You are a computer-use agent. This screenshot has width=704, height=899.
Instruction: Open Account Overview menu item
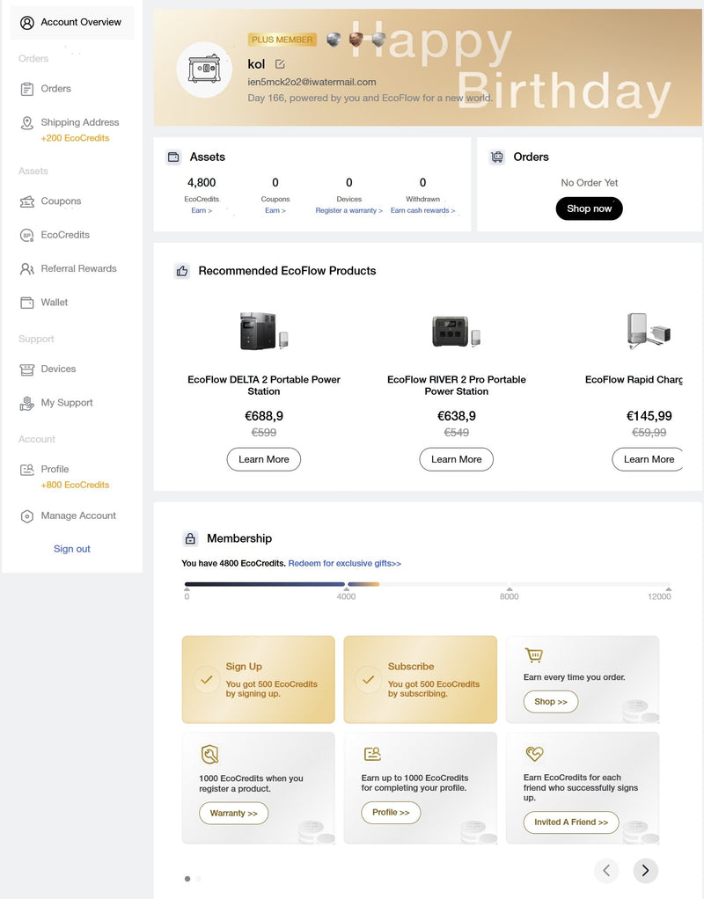point(72,22)
